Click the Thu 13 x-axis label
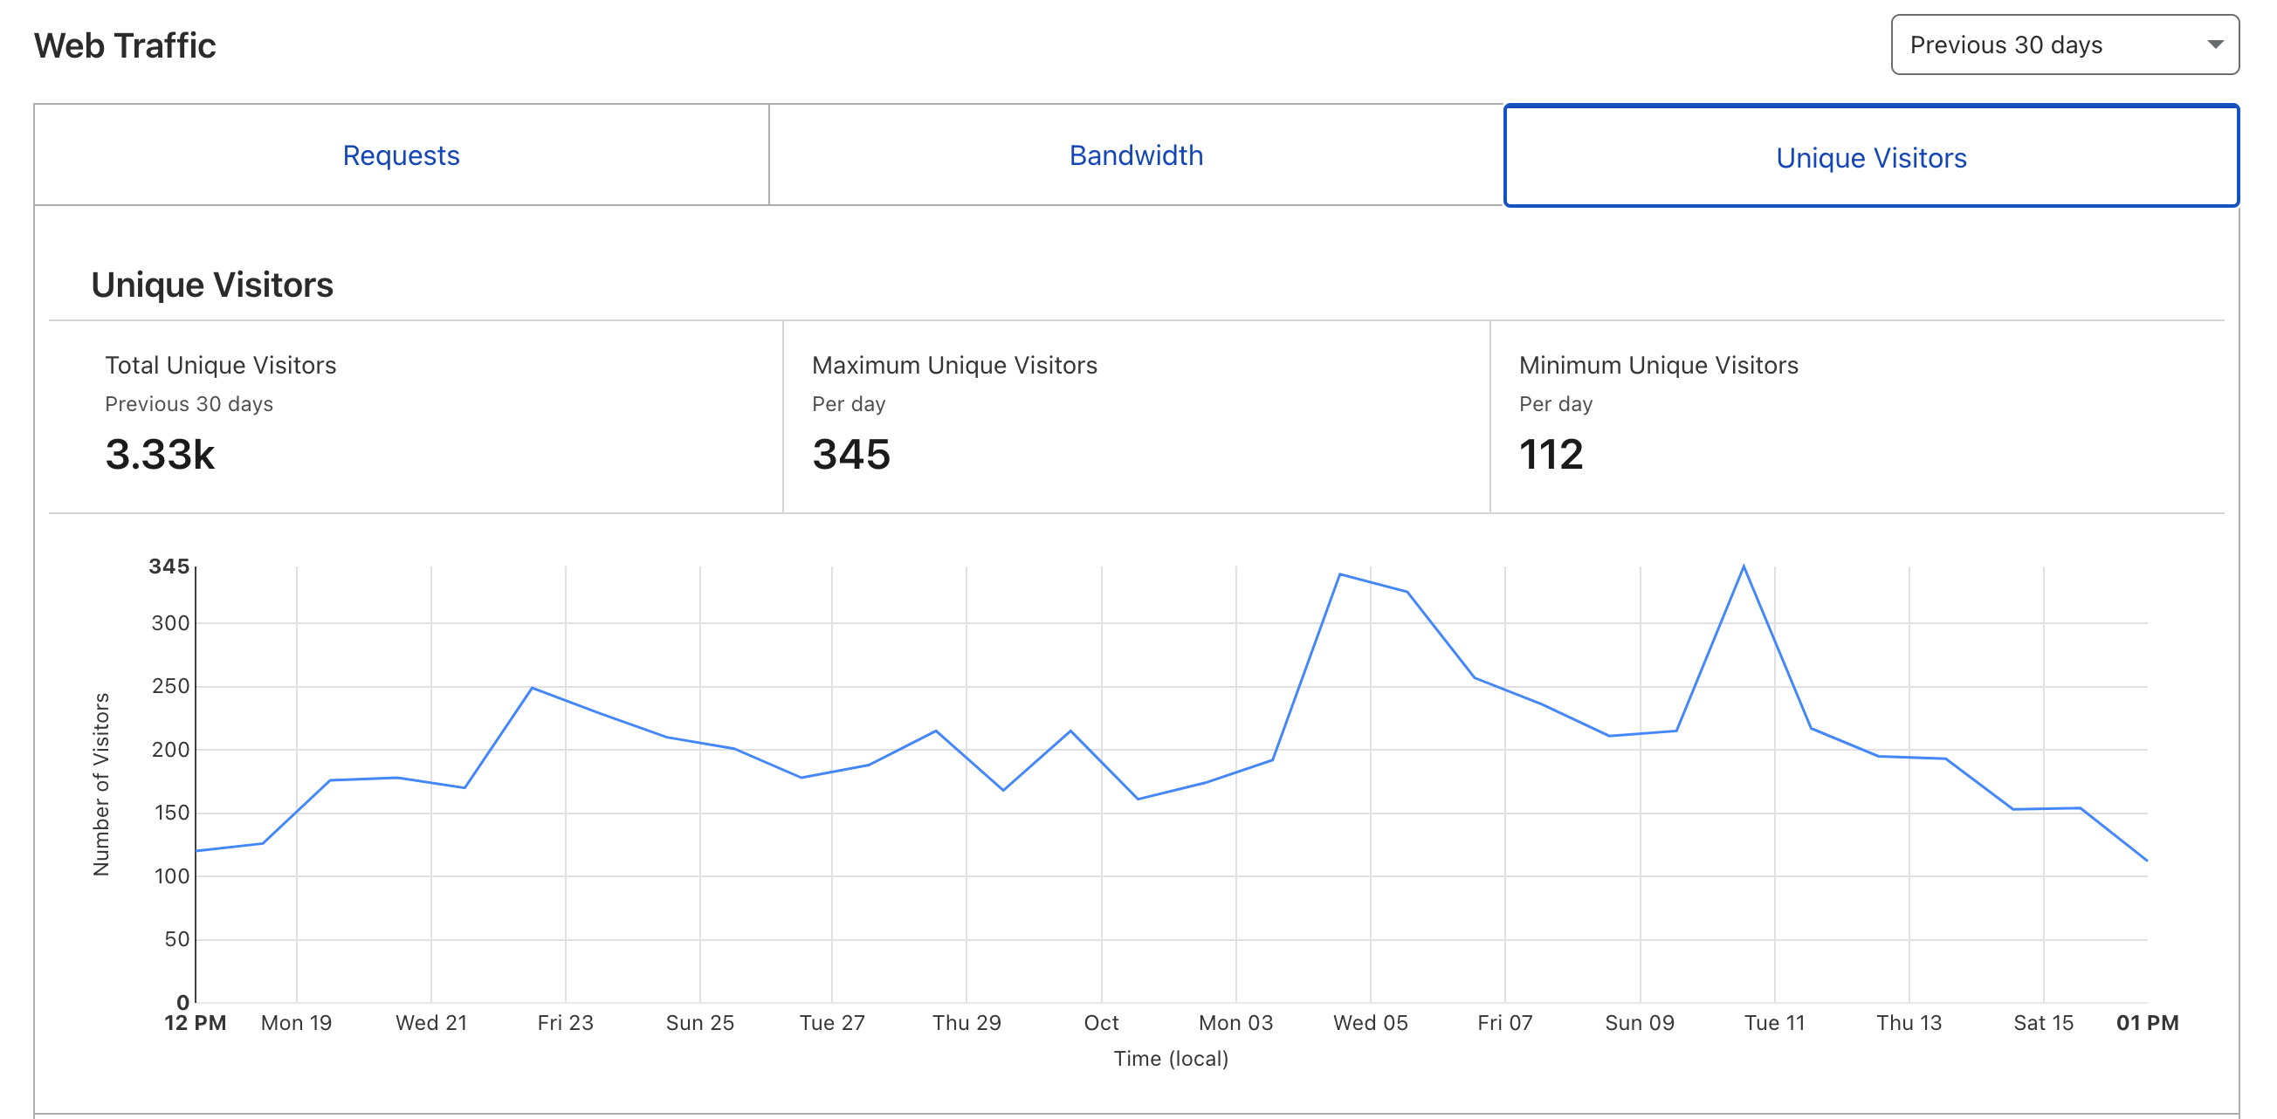Screen dimensions: 2277x1119 click(1909, 1023)
